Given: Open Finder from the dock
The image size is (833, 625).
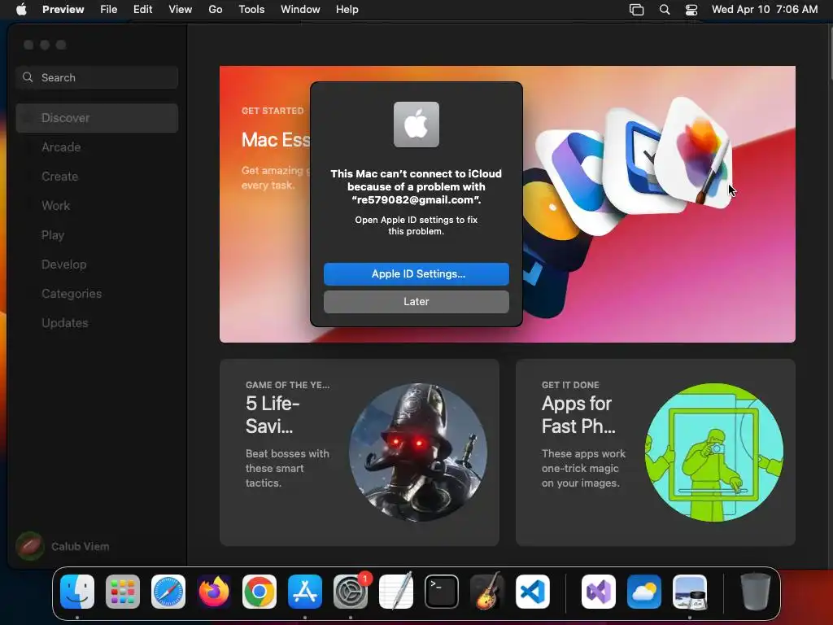Looking at the screenshot, I should point(77,592).
